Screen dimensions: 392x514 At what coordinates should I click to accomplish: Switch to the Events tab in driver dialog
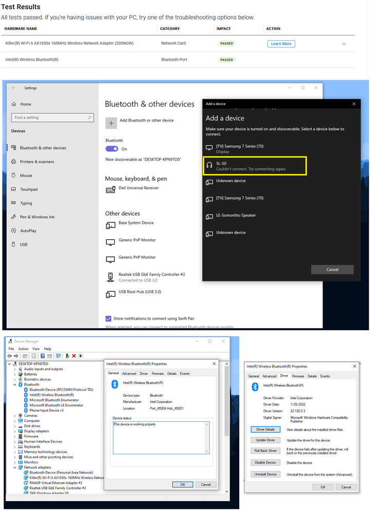click(325, 376)
